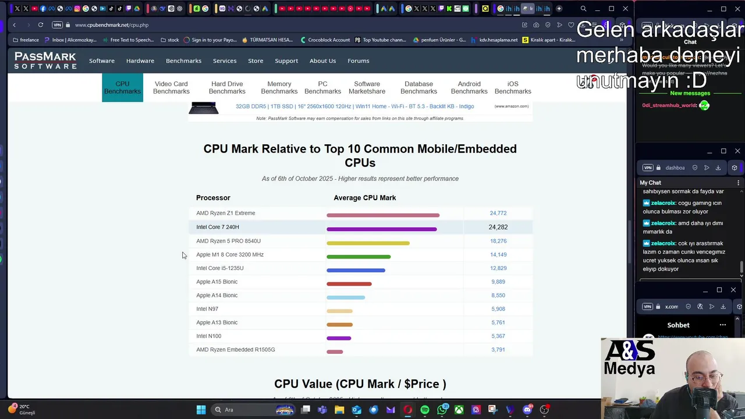Viewport: 745px width, 419px height.
Task: Open the stock bookmark folder
Action: click(169, 40)
